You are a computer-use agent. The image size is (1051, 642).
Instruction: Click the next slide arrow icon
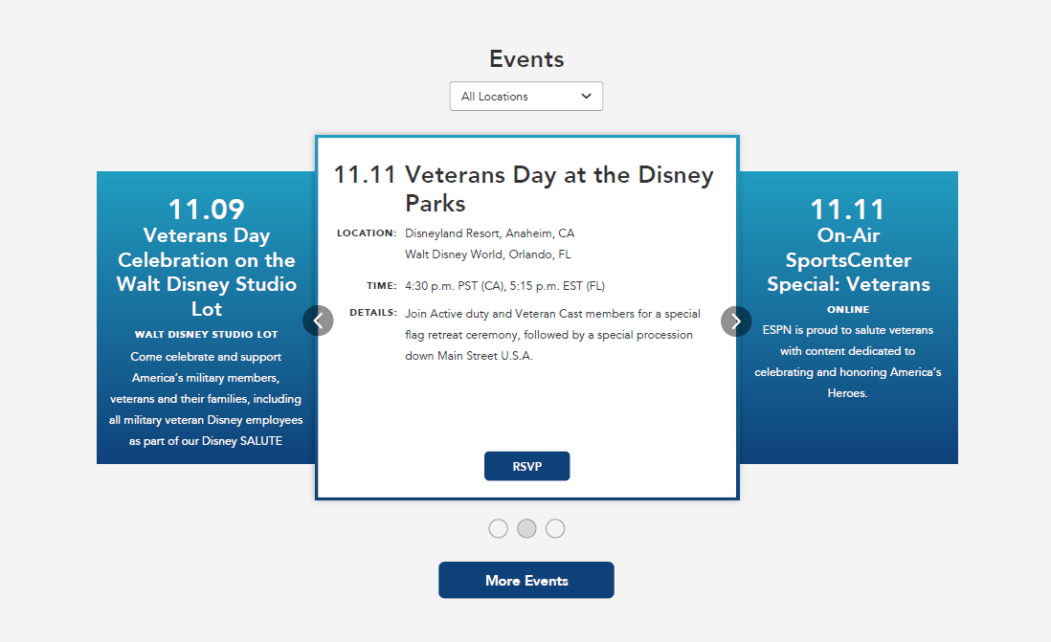click(735, 321)
